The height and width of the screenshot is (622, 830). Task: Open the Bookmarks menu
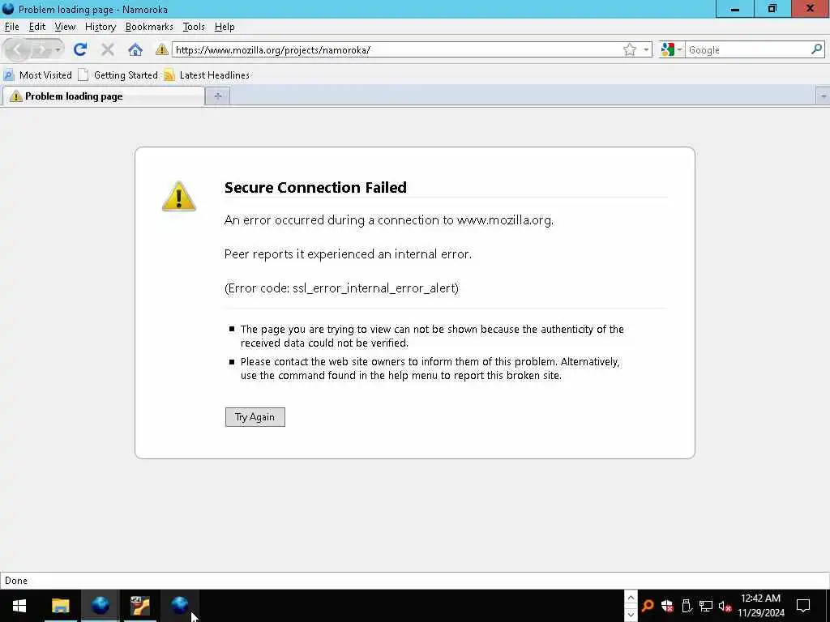[x=149, y=27]
